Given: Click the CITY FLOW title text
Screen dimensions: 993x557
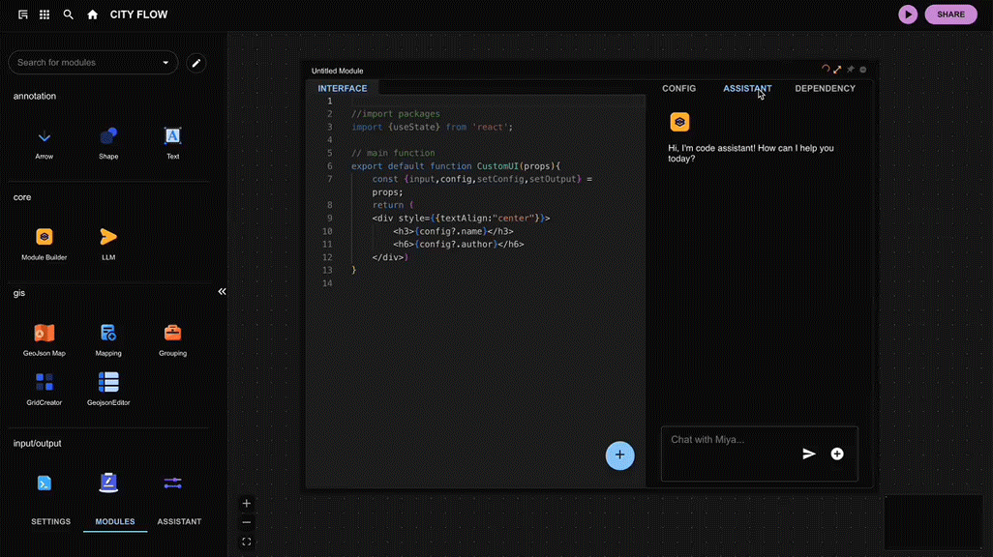Looking at the screenshot, I should pos(138,15).
